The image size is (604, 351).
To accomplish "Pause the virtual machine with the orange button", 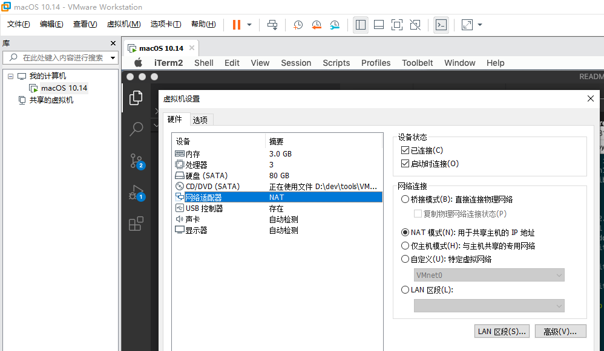I will [x=237, y=25].
